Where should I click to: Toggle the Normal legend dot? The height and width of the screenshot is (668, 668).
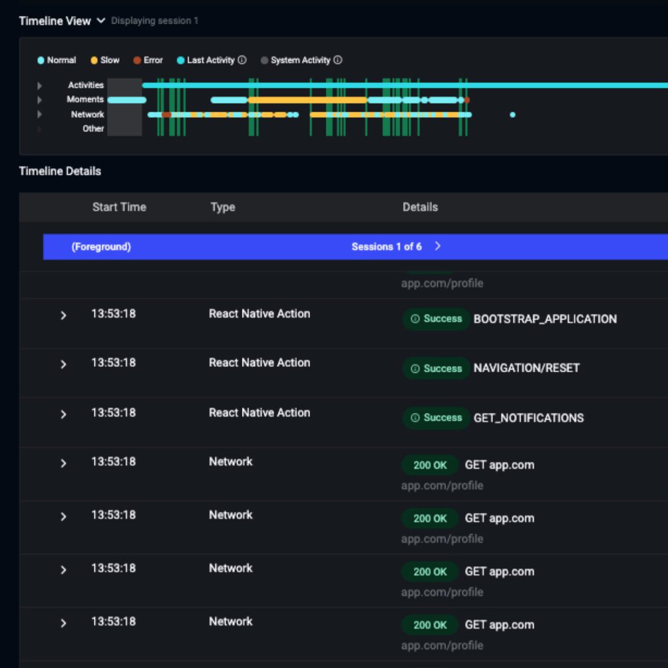pos(41,61)
